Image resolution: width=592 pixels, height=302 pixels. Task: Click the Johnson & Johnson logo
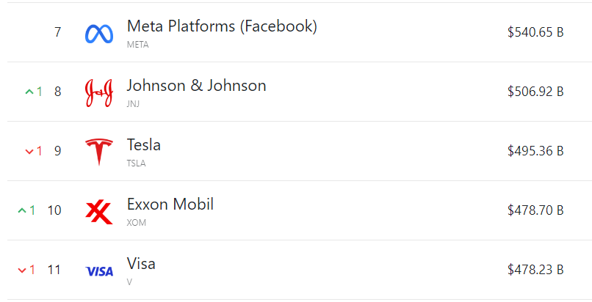pos(99,92)
